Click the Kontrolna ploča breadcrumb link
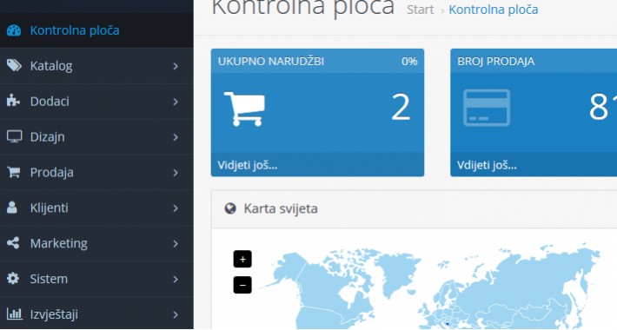 pos(493,10)
